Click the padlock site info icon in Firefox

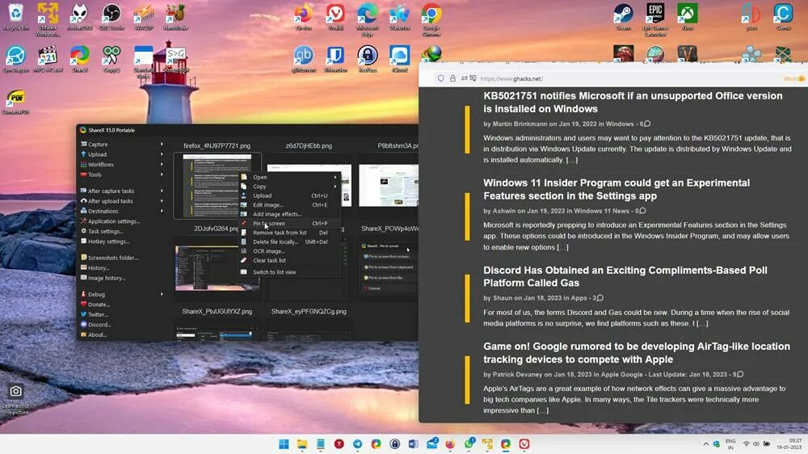point(452,78)
